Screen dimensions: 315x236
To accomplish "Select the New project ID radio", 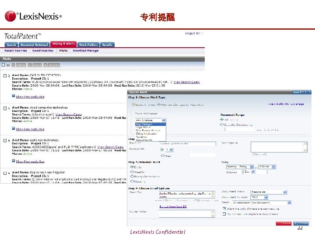I will pos(163,156).
